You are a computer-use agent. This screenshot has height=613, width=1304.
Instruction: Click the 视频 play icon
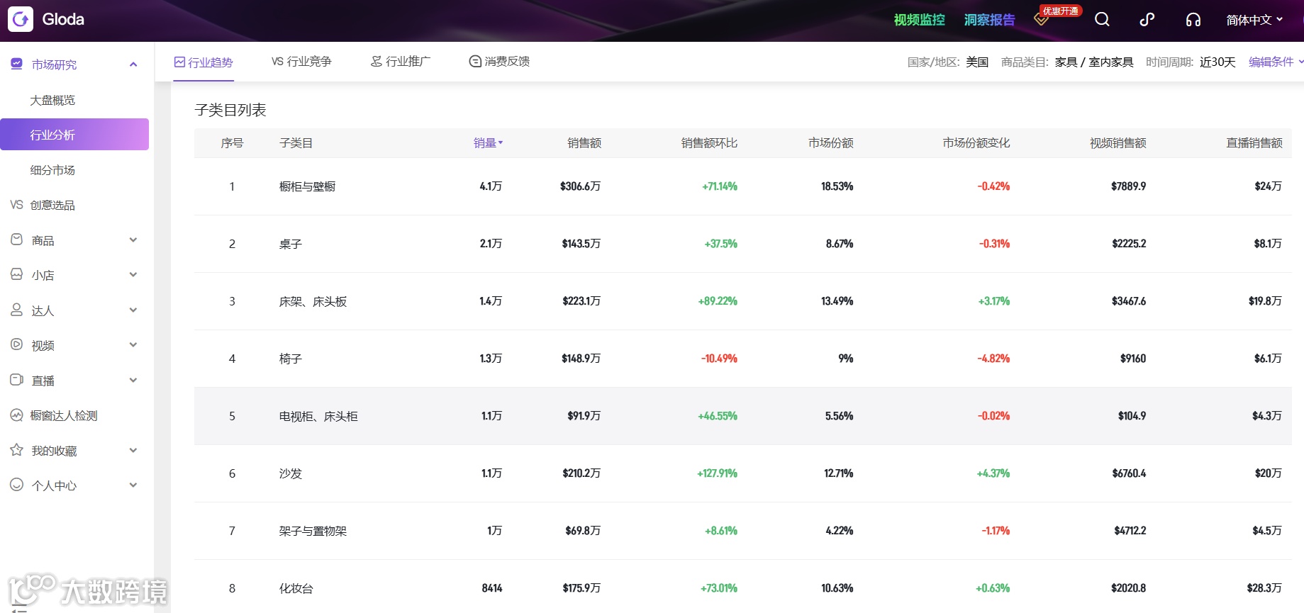point(17,344)
